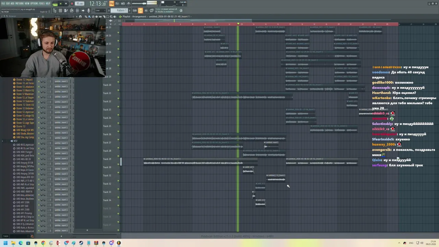
Task: Click the output waveform oscilloscope display
Action: 139,3
